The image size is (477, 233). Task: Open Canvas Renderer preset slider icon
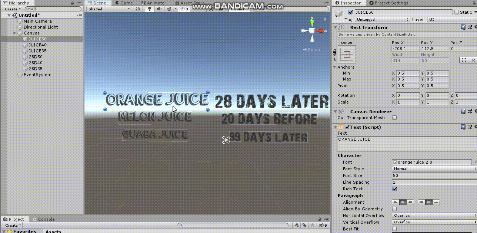(470, 111)
